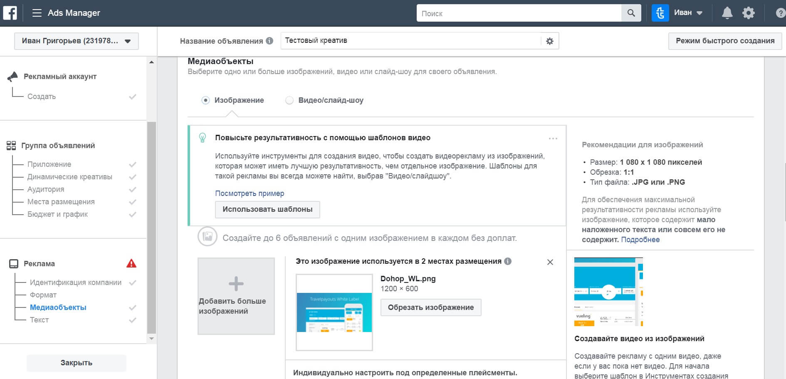Viewport: 786px width, 379px height.
Task: Click the Реклама section icon
Action: tap(14, 264)
